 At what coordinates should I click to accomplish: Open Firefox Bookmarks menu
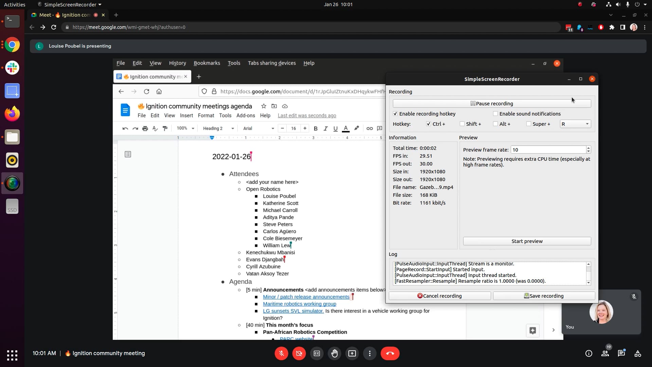pyautogui.click(x=207, y=63)
